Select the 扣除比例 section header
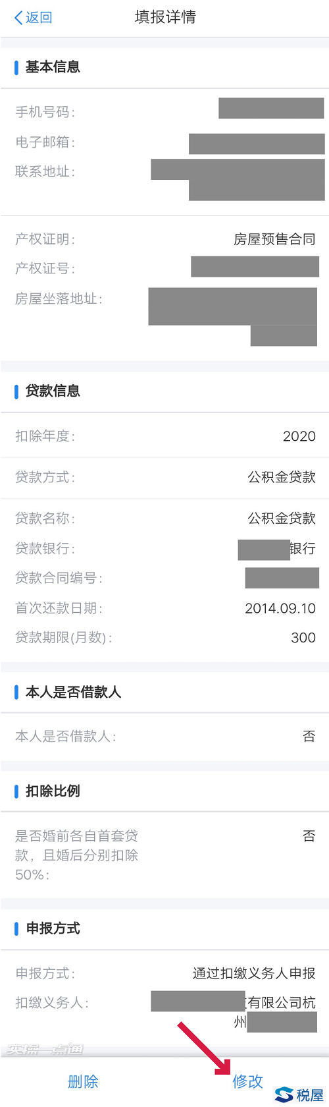 [53, 791]
